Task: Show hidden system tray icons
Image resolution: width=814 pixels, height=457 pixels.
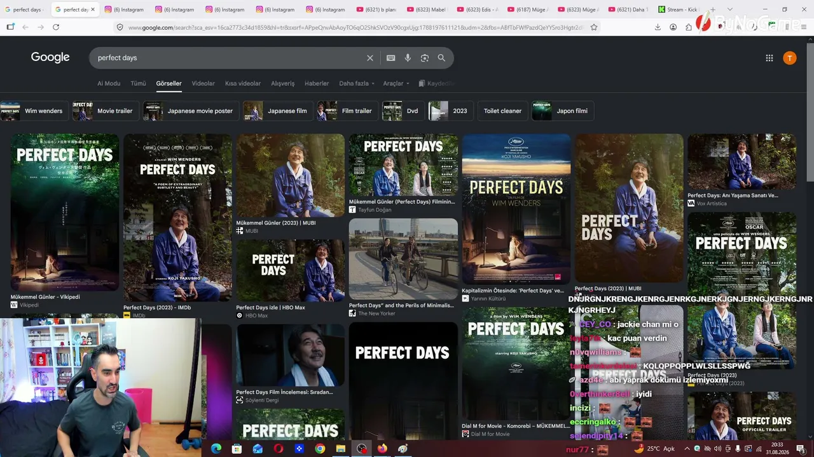Action: [686, 449]
